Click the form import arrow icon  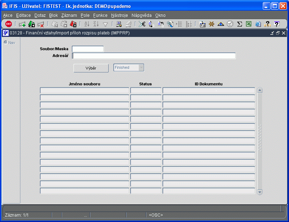pos(202,24)
